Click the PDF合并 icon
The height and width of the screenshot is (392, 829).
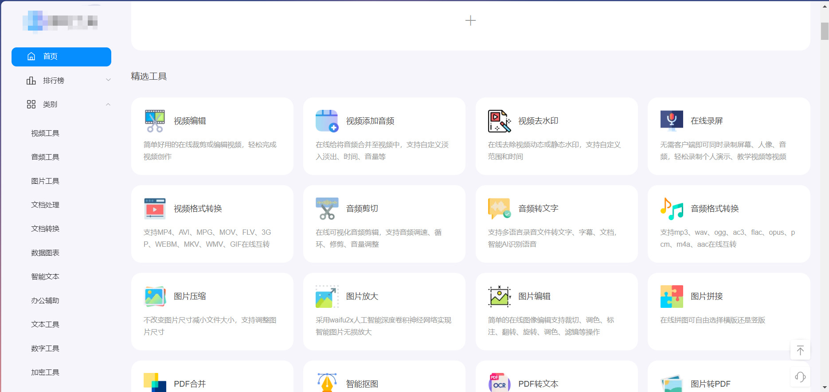tap(155, 383)
